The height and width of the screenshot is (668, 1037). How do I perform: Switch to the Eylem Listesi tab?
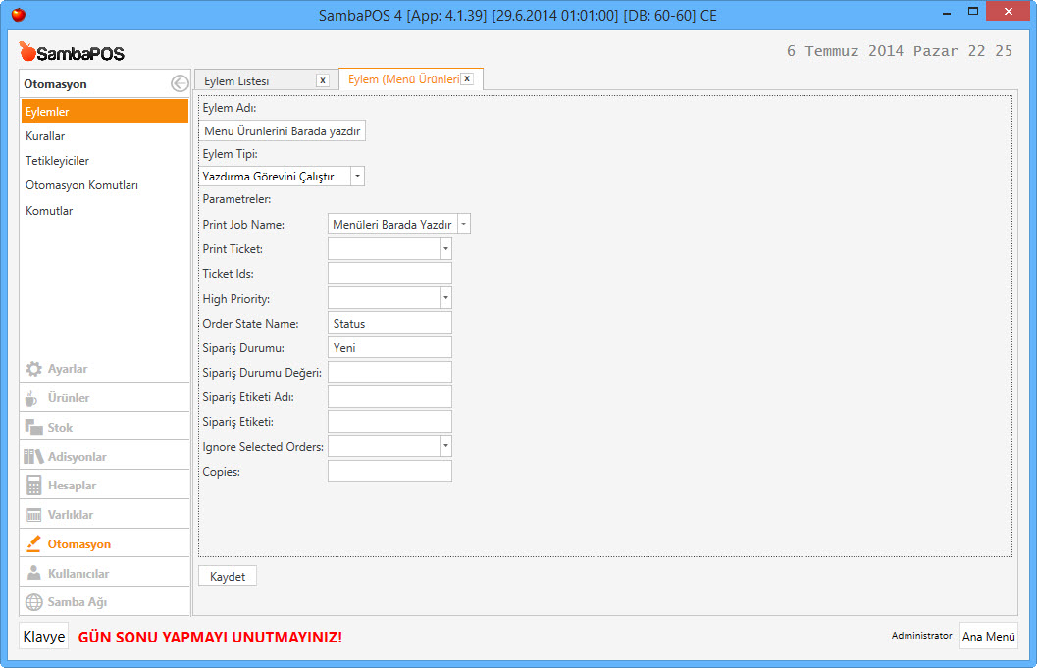237,80
